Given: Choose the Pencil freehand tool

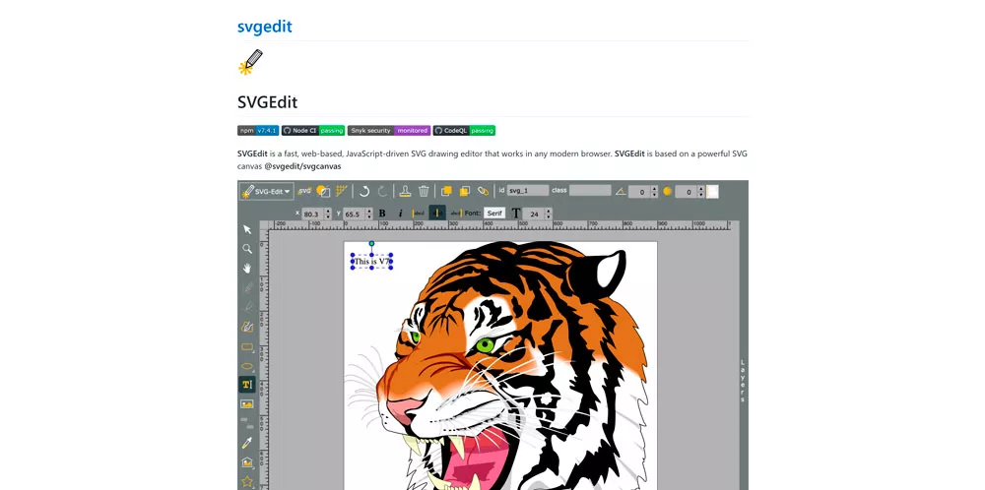Looking at the screenshot, I should coord(247,288).
